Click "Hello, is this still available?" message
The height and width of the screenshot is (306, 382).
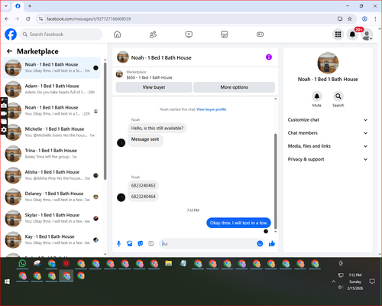pyautogui.click(x=157, y=128)
